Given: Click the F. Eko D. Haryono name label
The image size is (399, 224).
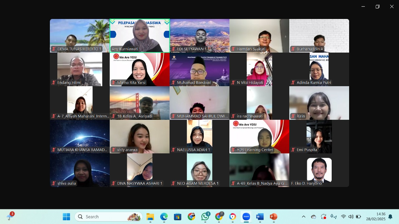Looking at the screenshot, I should pyautogui.click(x=306, y=184).
